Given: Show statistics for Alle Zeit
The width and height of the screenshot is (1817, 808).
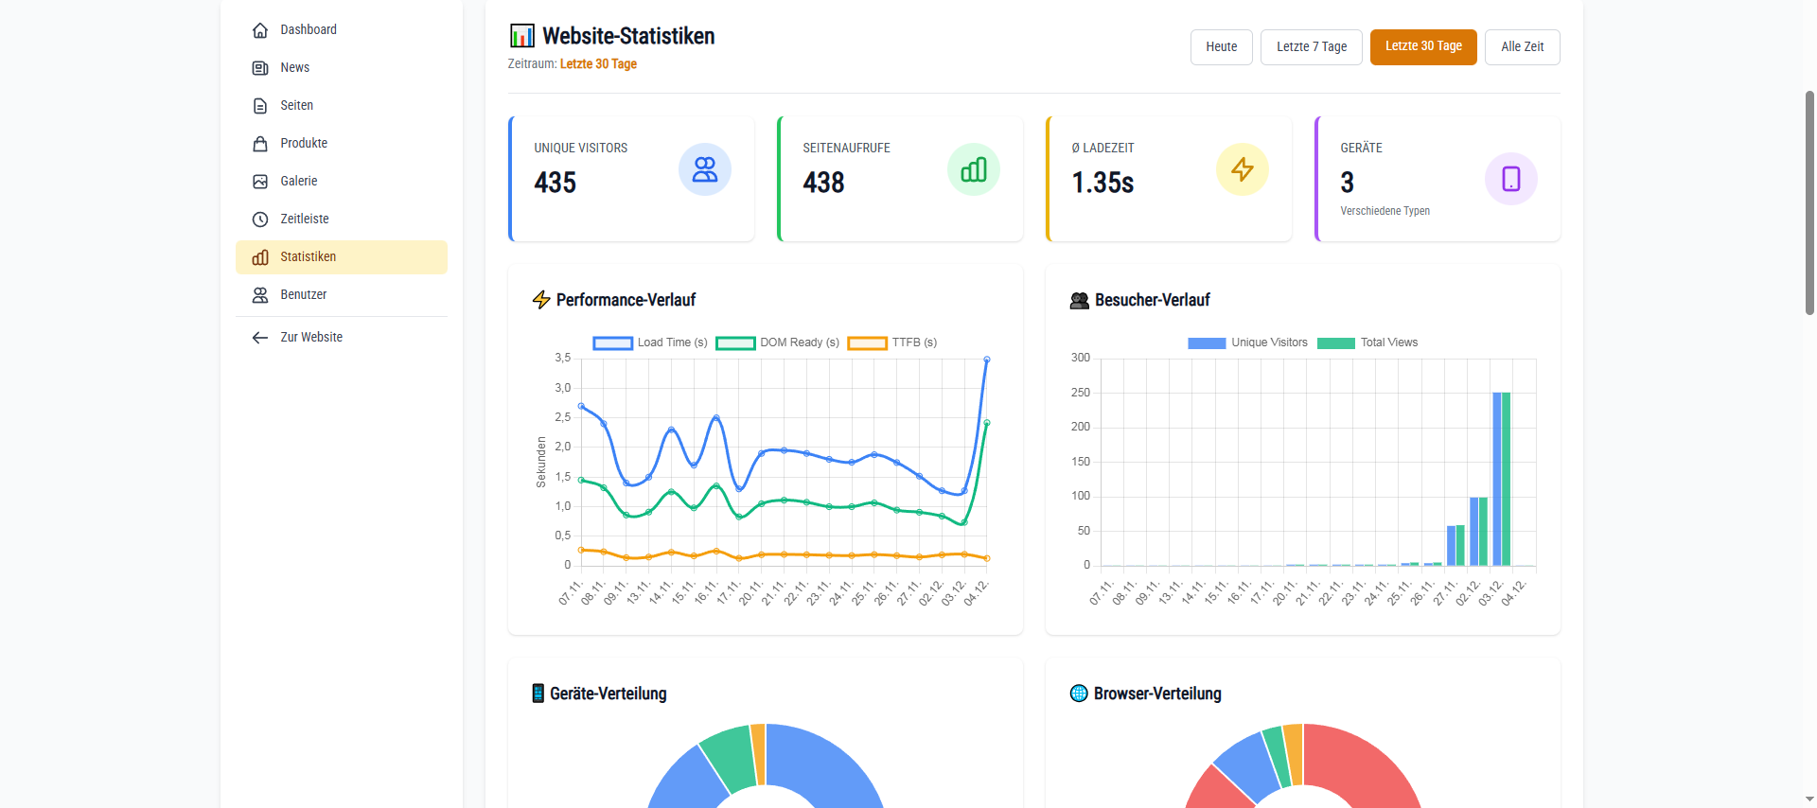Looking at the screenshot, I should click(1522, 47).
